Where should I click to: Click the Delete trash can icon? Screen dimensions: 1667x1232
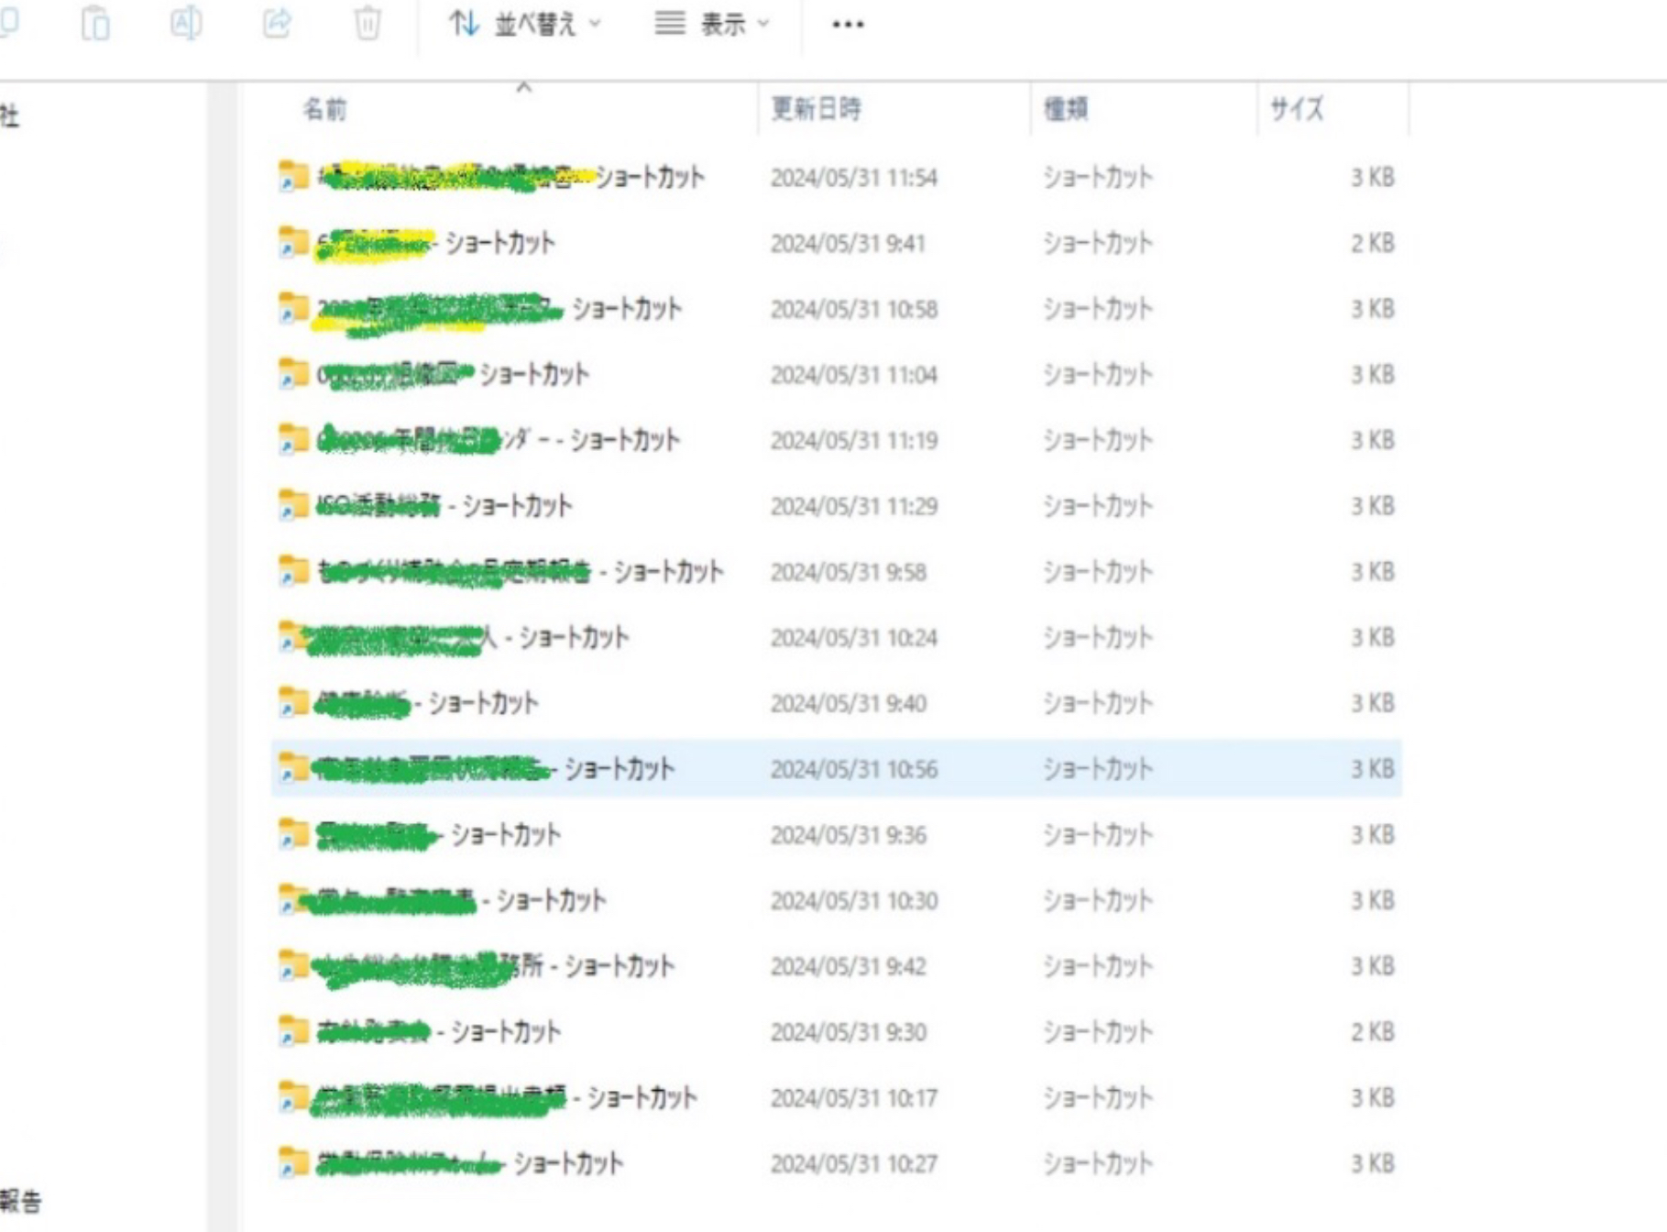[x=367, y=23]
